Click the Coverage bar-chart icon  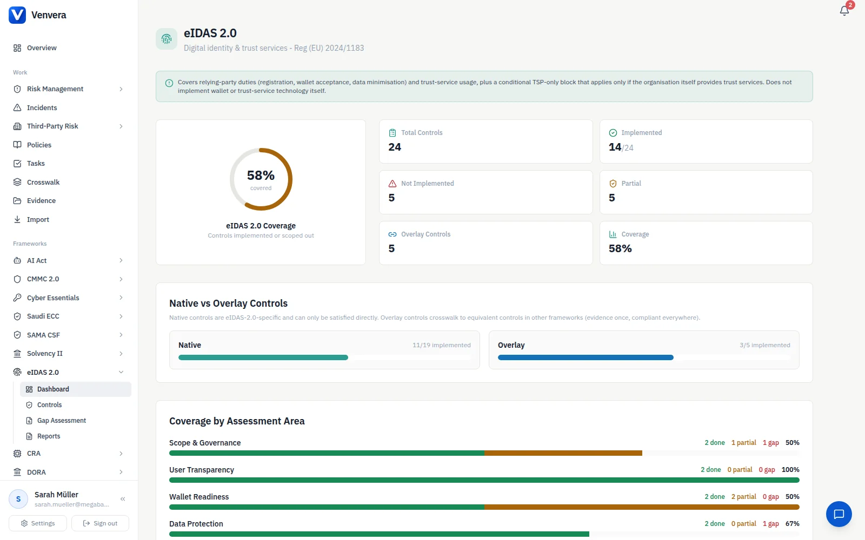[x=613, y=234]
